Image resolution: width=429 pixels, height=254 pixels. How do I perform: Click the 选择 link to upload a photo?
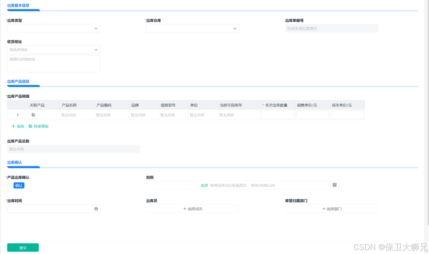coord(204,186)
